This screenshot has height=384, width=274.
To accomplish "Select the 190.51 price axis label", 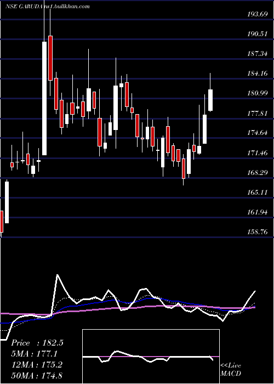I will 258,34.
